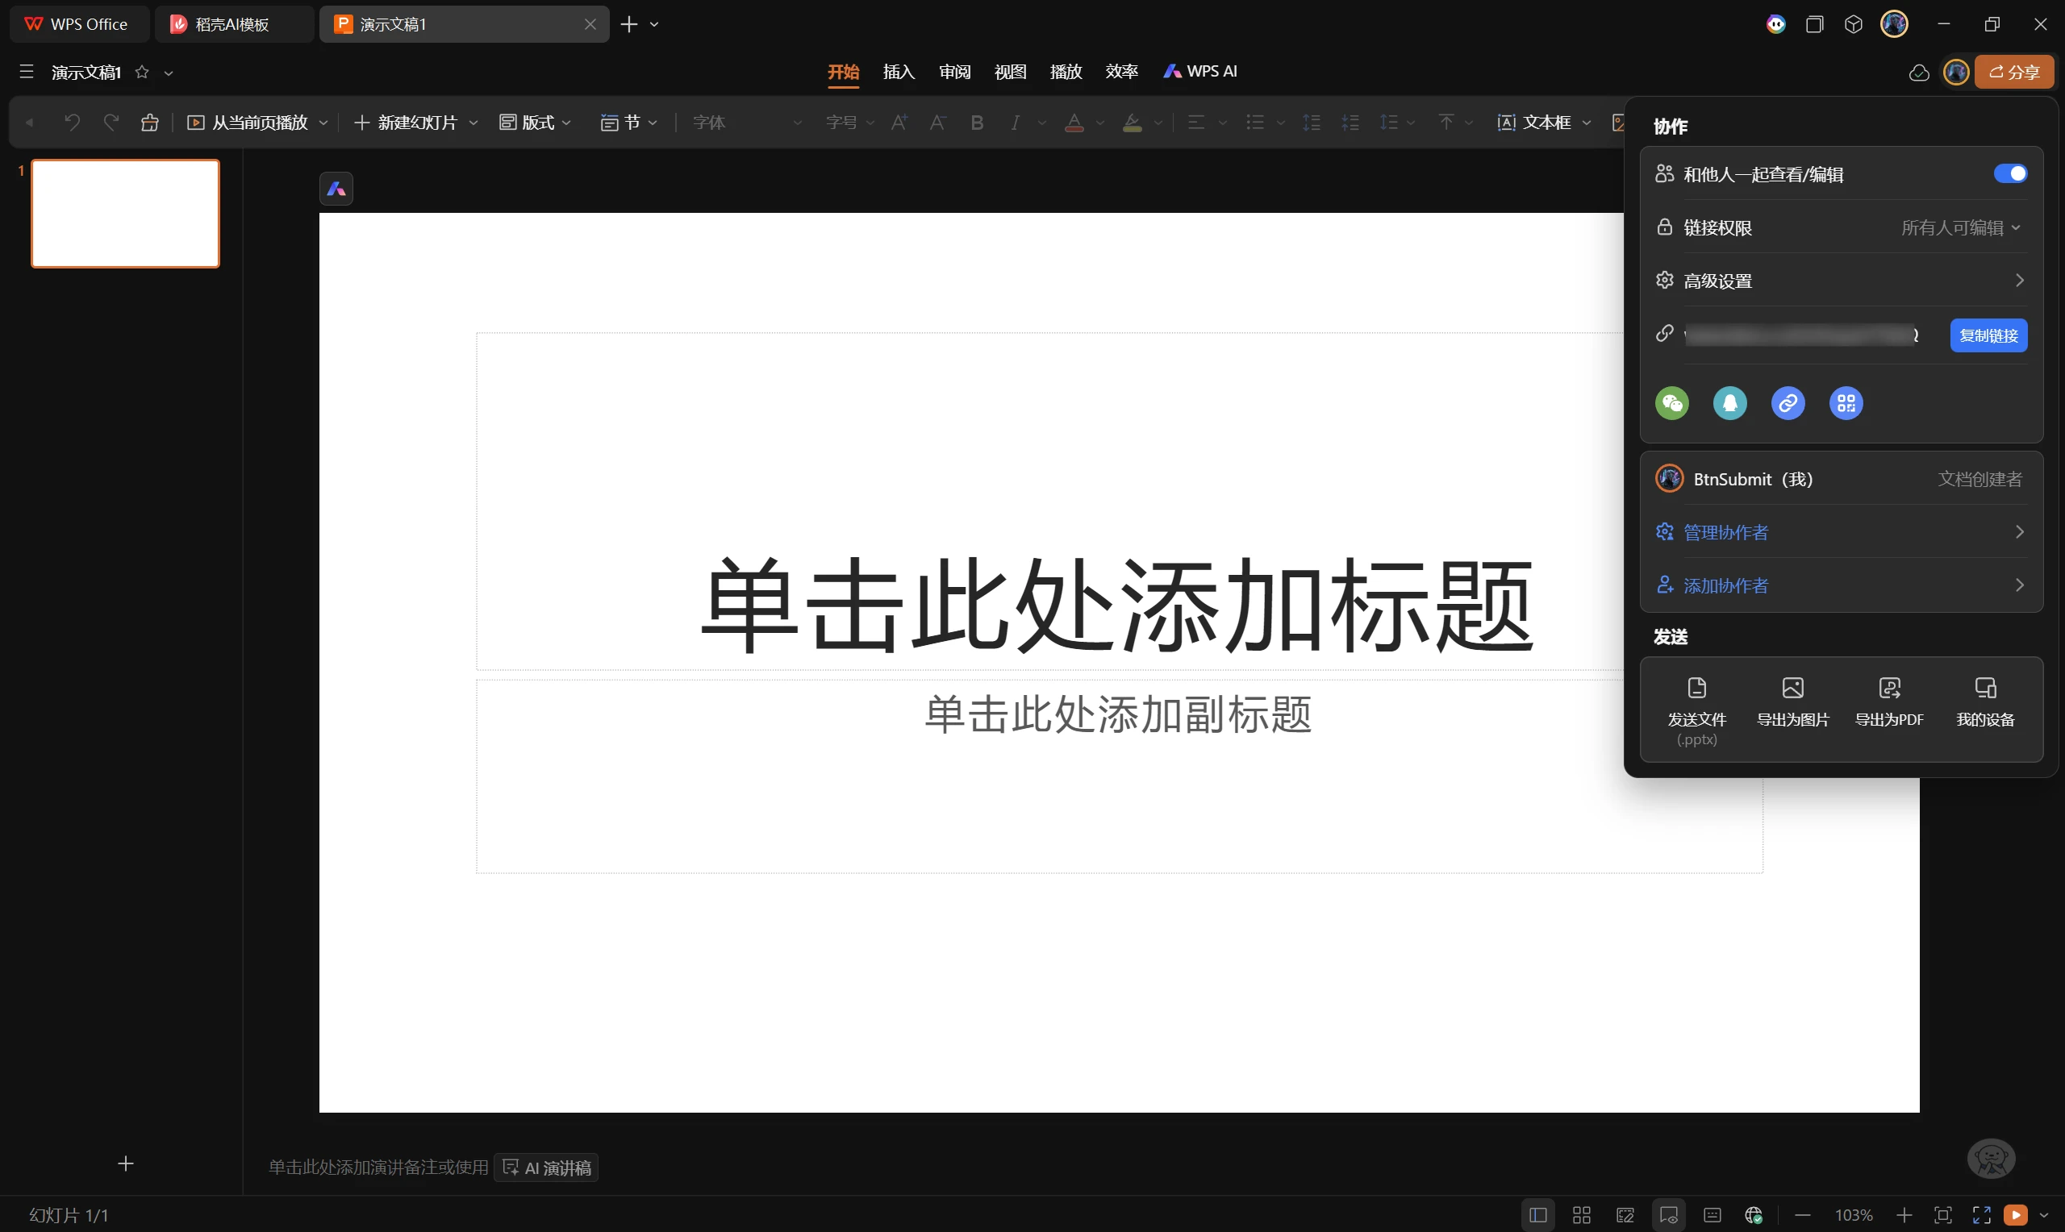The image size is (2065, 1232).
Task: Click the QR code share icon
Action: coord(1845,403)
